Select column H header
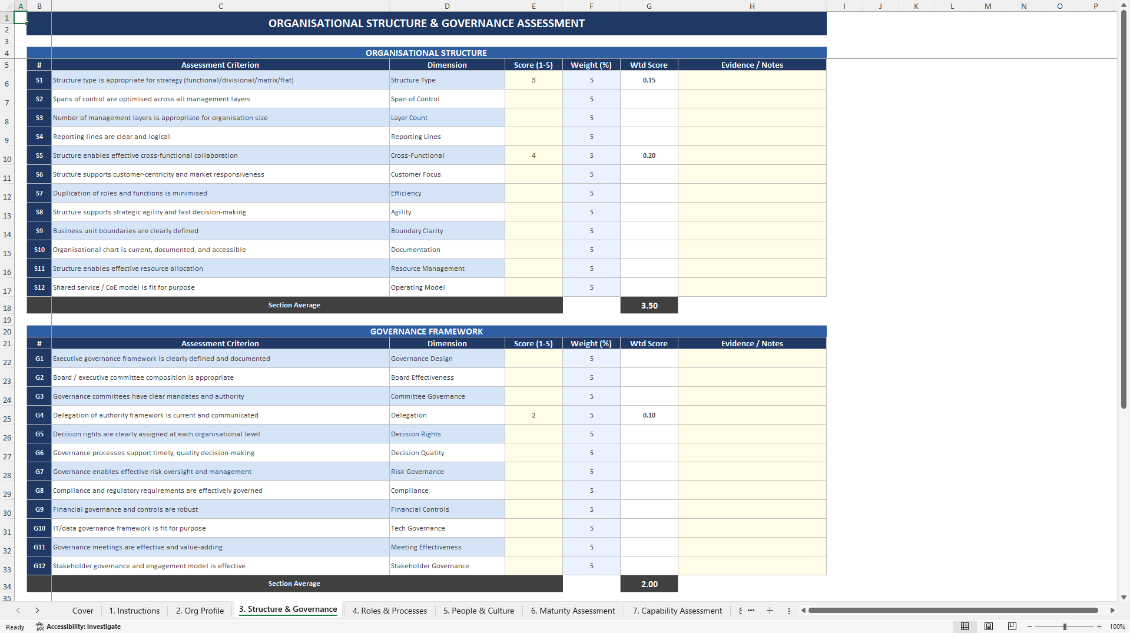 (752, 6)
